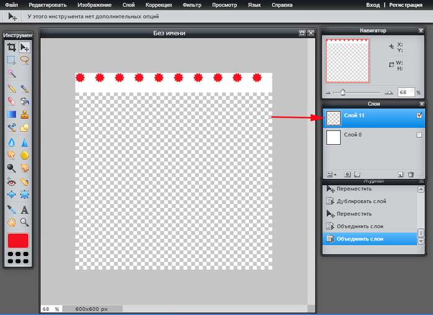Screen dimensions: 433x315
Task: Click zoom-out icon in Навигатор
Action: click(328, 93)
